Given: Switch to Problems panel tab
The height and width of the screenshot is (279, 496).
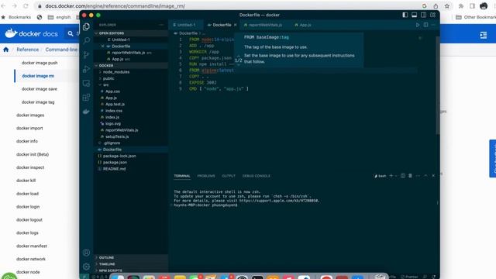Looking at the screenshot, I should [206, 176].
